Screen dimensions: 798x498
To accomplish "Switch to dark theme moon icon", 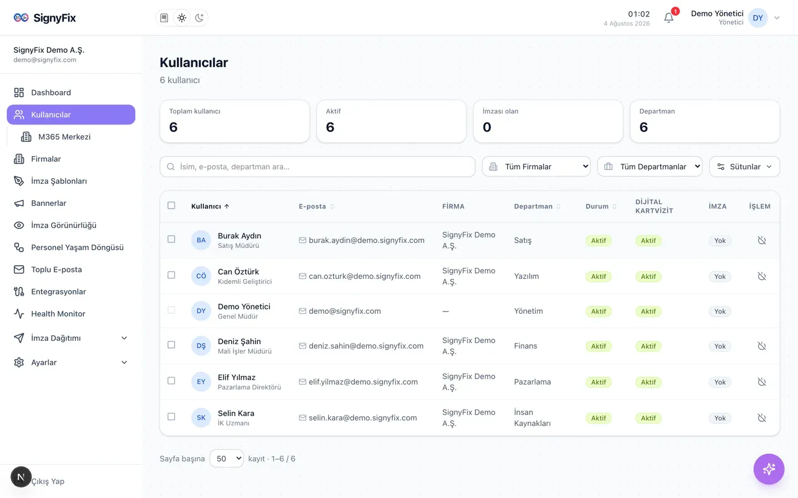I will (199, 18).
